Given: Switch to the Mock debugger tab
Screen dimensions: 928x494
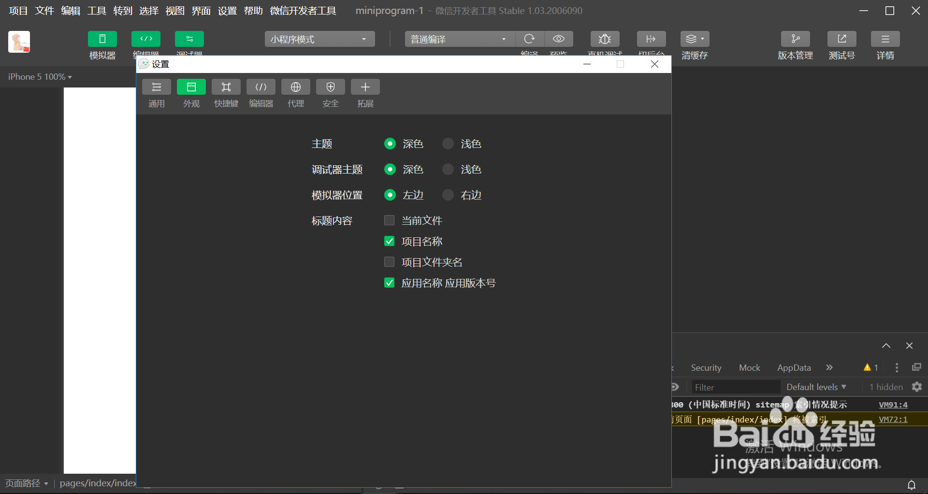Looking at the screenshot, I should (750, 368).
